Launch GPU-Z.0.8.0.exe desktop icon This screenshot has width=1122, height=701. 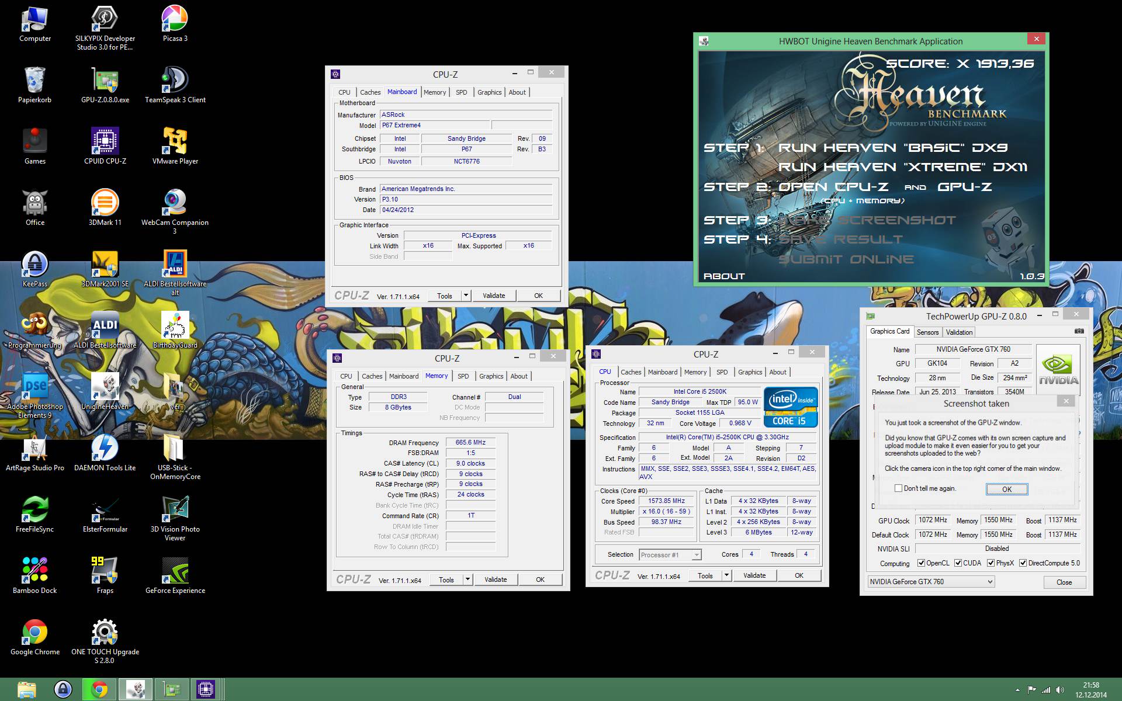105,85
